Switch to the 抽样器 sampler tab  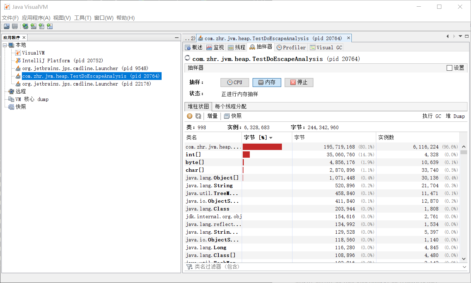(261, 47)
